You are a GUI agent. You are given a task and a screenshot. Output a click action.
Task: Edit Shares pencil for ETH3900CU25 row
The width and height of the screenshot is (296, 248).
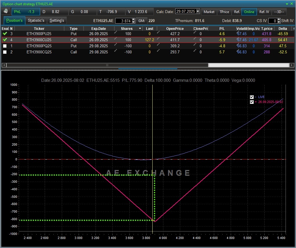pyautogui.click(x=115, y=38)
